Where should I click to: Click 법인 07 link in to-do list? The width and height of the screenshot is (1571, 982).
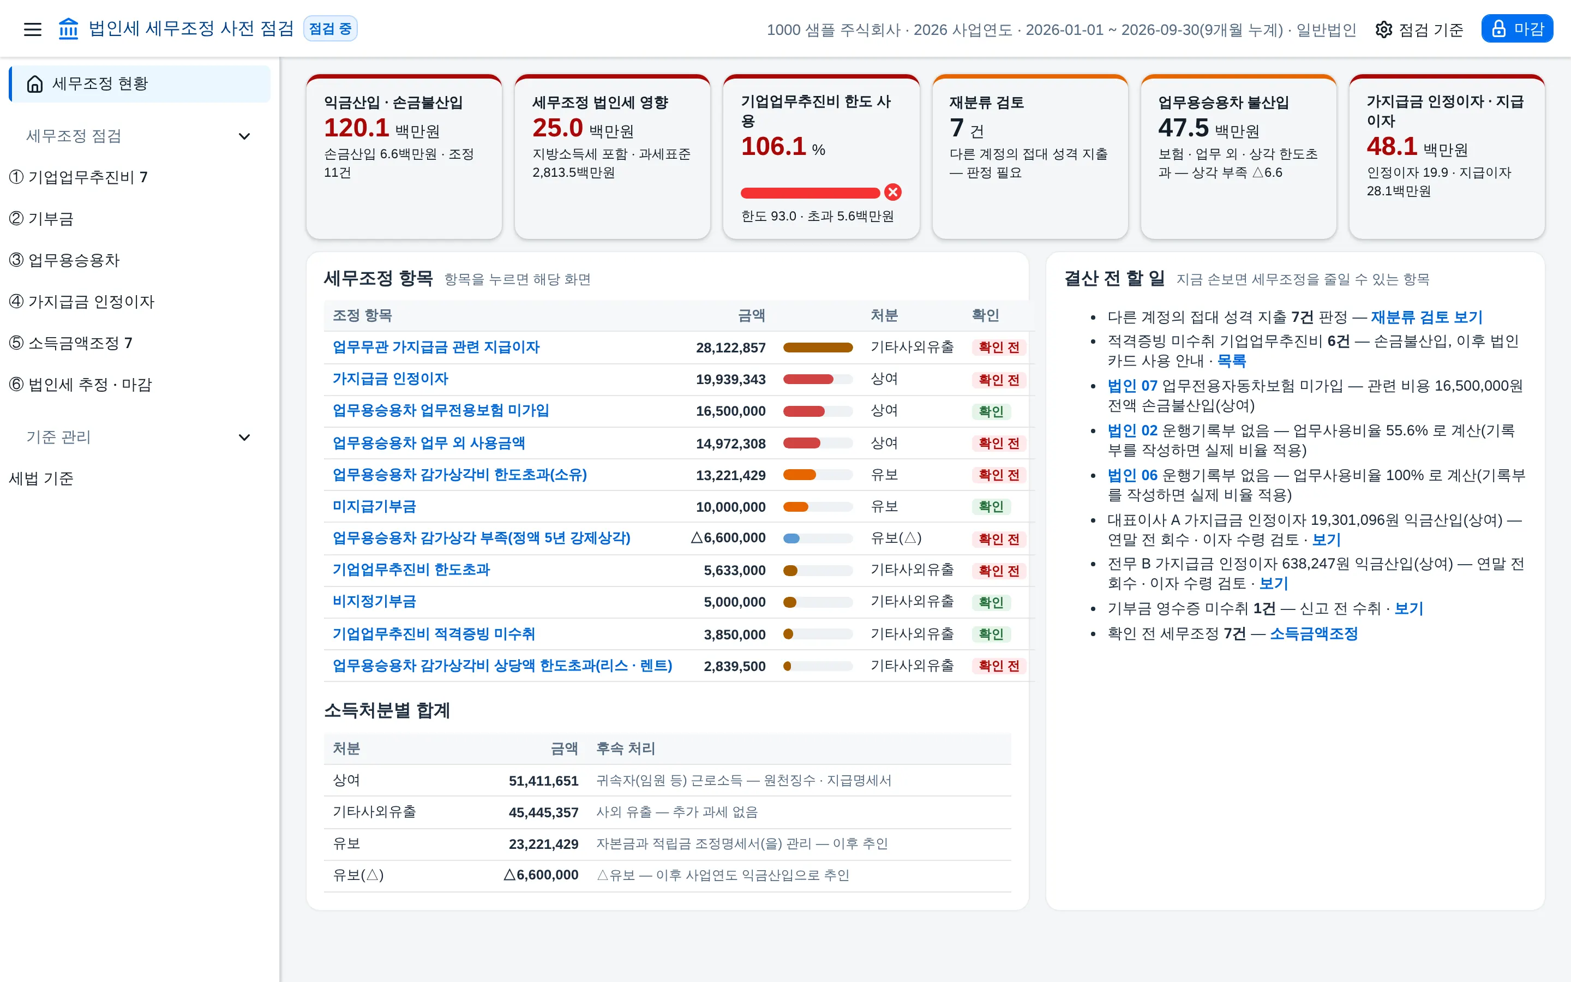coord(1132,386)
